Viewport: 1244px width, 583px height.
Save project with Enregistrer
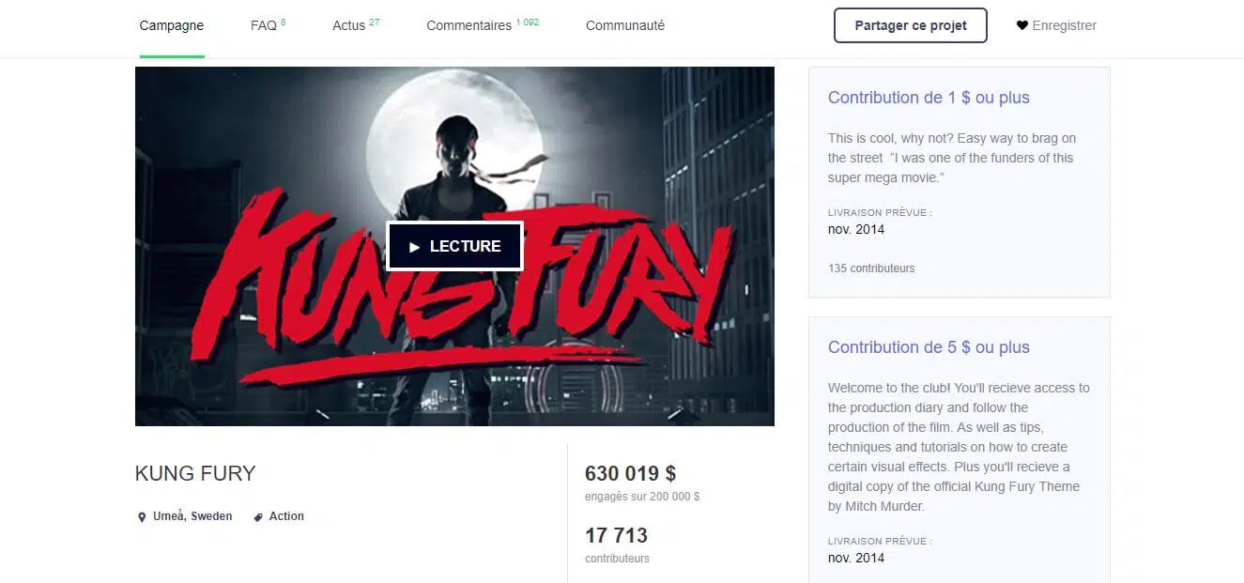click(x=1056, y=25)
